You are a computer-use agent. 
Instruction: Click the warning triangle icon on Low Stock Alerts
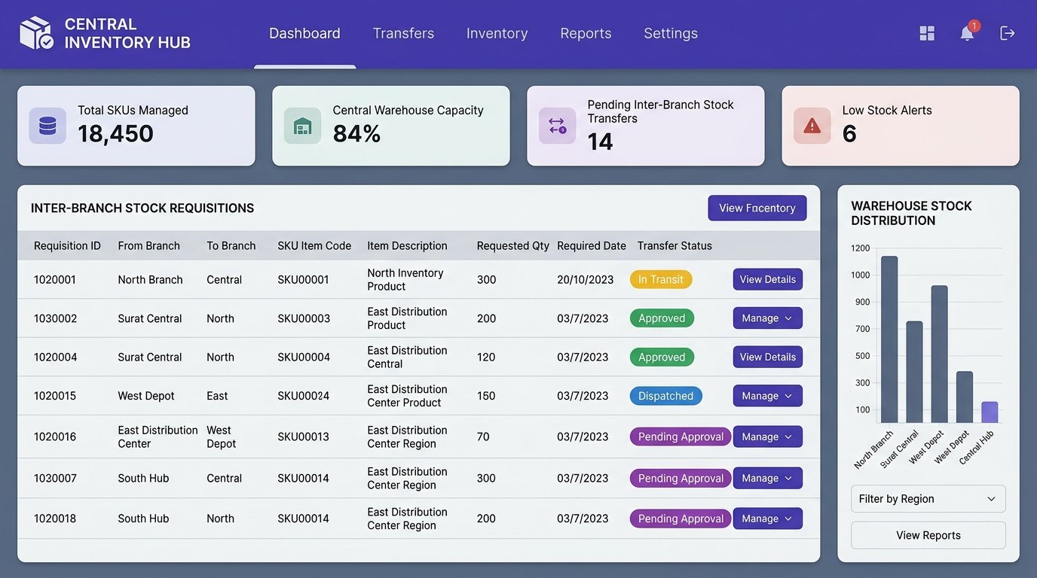pos(812,126)
